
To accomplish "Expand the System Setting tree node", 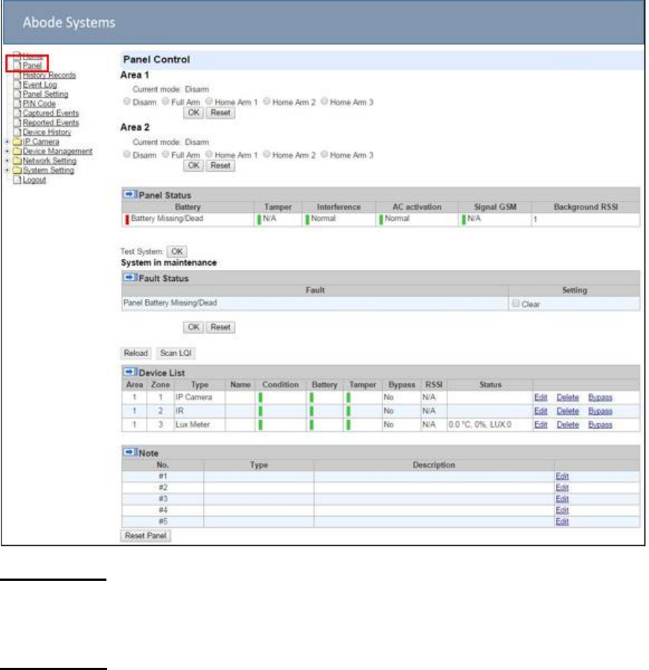I will coord(7,170).
